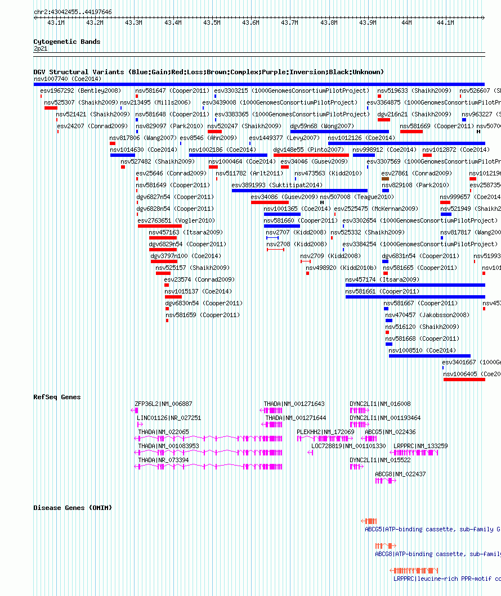The image size is (501, 596).
Task: Click the blue bar under nsv1008510
Action: pyautogui.click(x=430, y=356)
